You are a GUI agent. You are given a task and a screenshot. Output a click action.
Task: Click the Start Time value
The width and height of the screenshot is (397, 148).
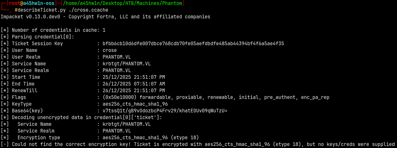(134, 77)
